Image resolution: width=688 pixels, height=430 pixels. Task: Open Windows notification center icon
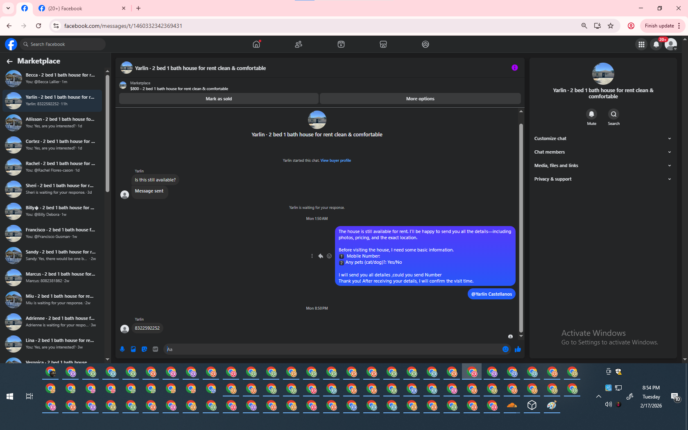pyautogui.click(x=675, y=396)
